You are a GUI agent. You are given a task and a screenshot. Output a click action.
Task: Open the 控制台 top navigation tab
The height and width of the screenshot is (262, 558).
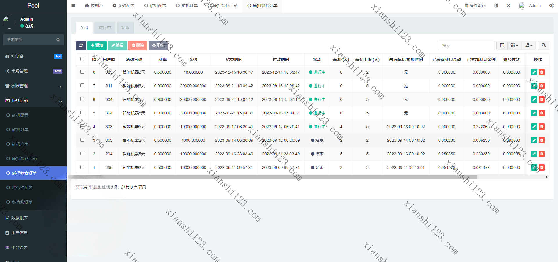94,6
